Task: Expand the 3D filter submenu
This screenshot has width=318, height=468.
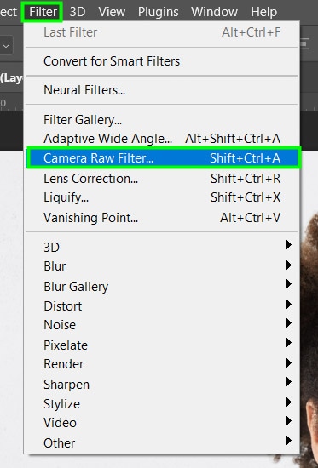Action: [x=162, y=247]
